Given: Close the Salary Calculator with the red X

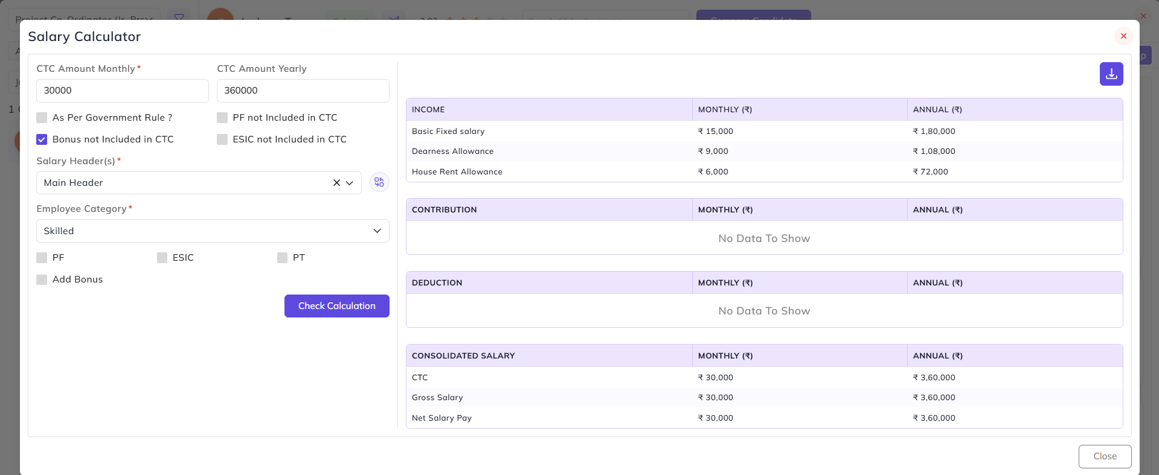Looking at the screenshot, I should point(1123,36).
